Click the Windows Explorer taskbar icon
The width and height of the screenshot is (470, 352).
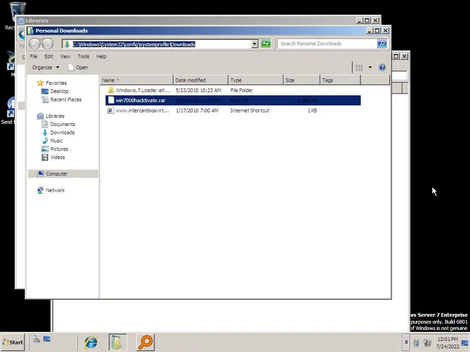pos(117,342)
